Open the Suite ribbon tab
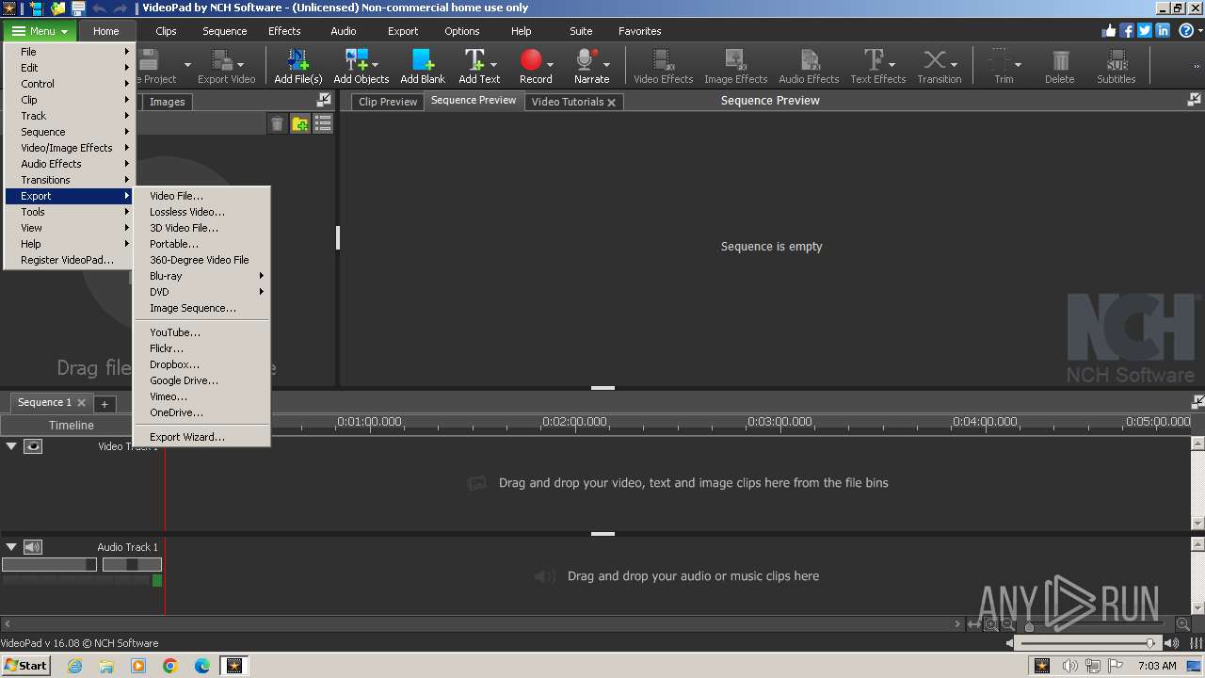This screenshot has height=678, width=1205. pos(581,31)
